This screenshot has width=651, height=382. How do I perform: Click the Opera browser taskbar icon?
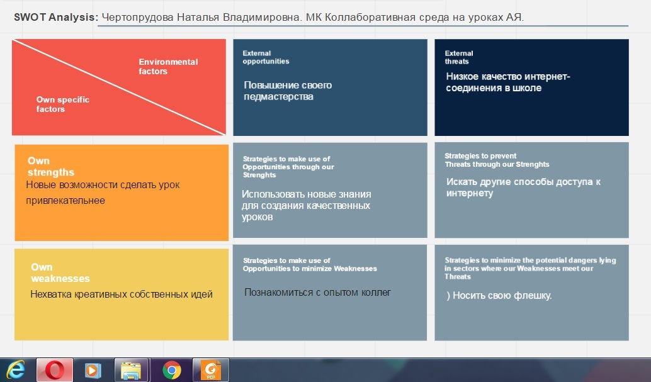click(55, 371)
